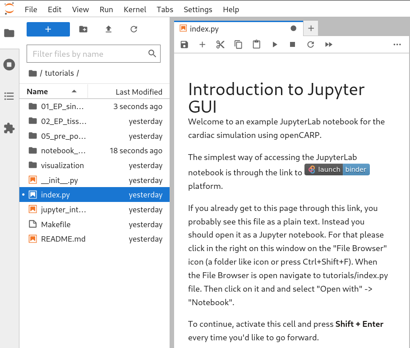Interrupt the kernel with the stop icon
410x348 pixels.
click(292, 45)
